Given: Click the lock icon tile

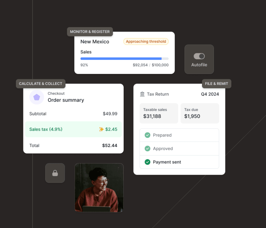Looking at the screenshot, I should click(x=55, y=173).
